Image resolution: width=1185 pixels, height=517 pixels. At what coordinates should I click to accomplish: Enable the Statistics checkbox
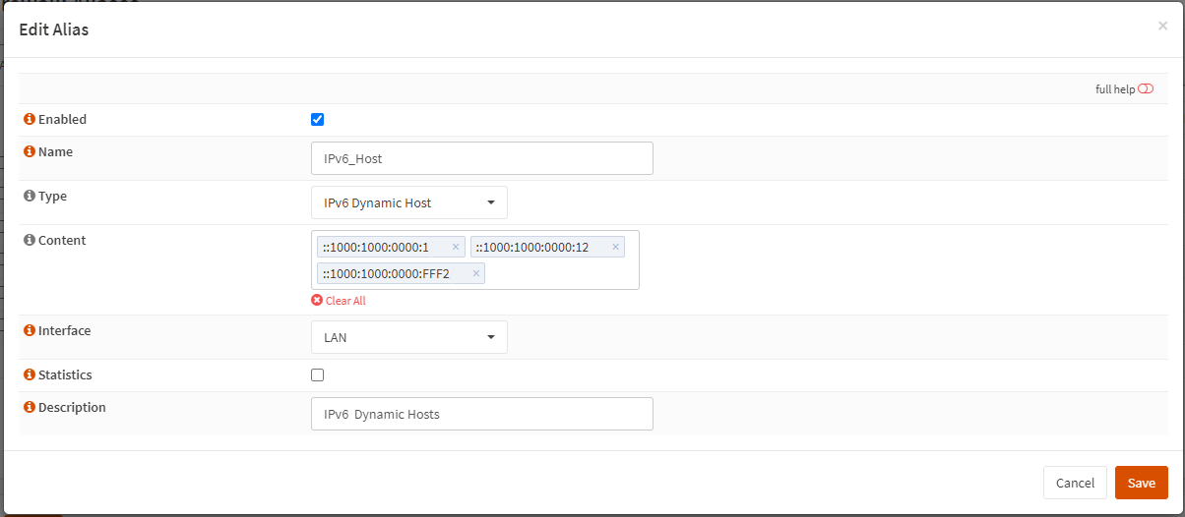(317, 374)
